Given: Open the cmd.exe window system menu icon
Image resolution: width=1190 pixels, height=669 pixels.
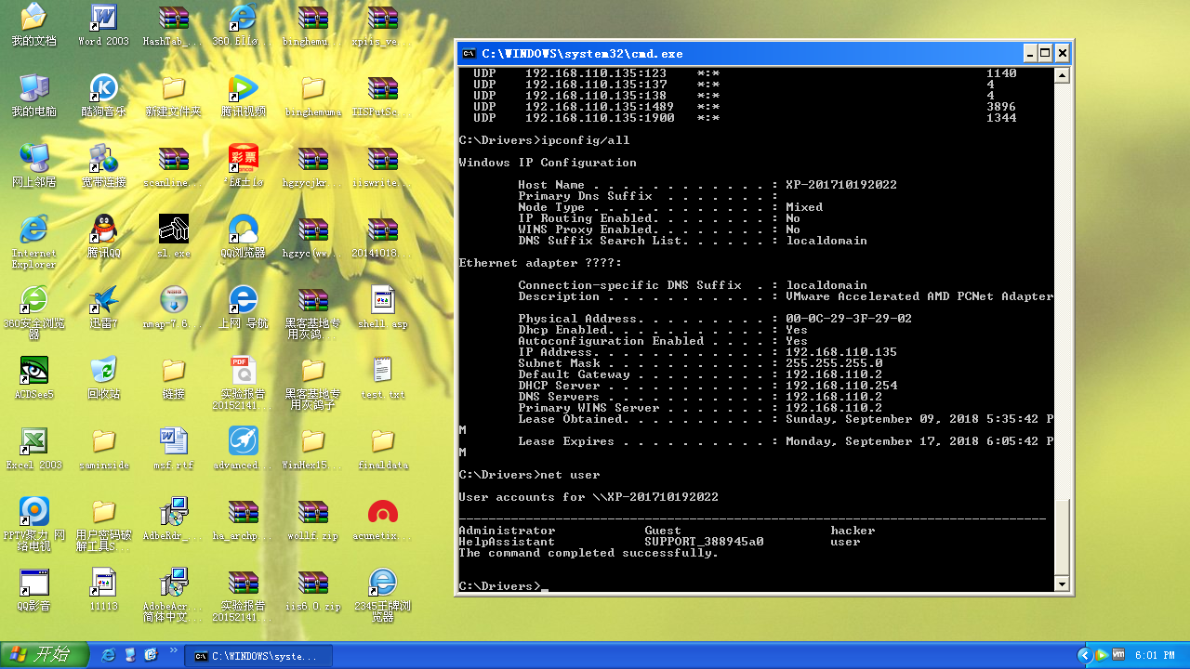Looking at the screenshot, I should pos(469,53).
